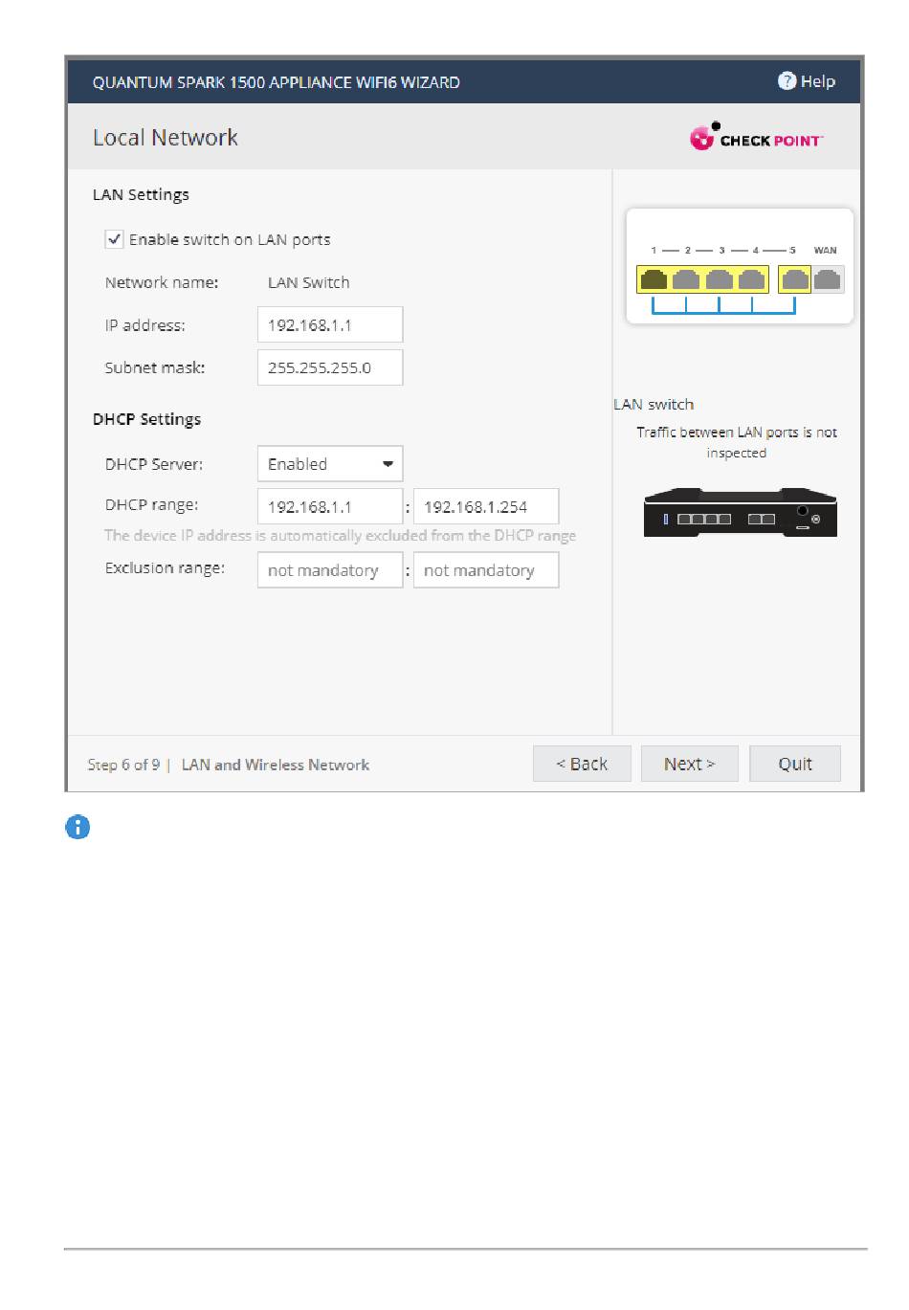
Task: Click the LAN ports diagram thumbnail
Action: (740, 266)
